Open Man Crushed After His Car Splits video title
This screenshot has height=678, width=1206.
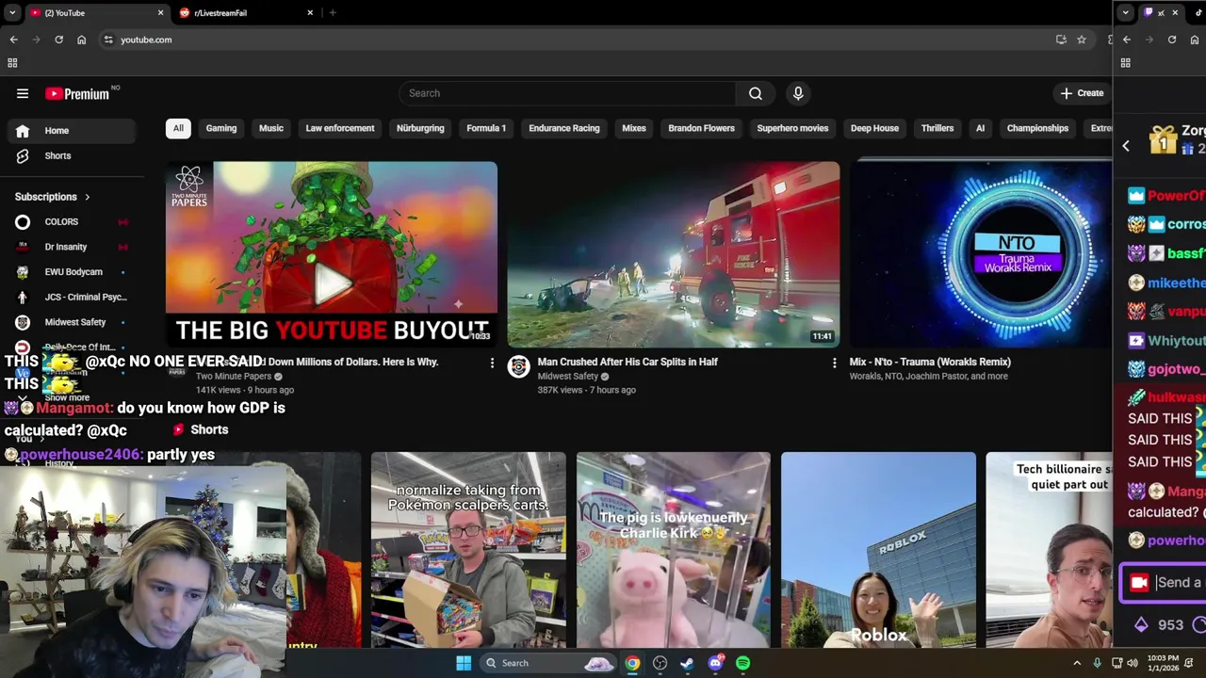coord(627,362)
